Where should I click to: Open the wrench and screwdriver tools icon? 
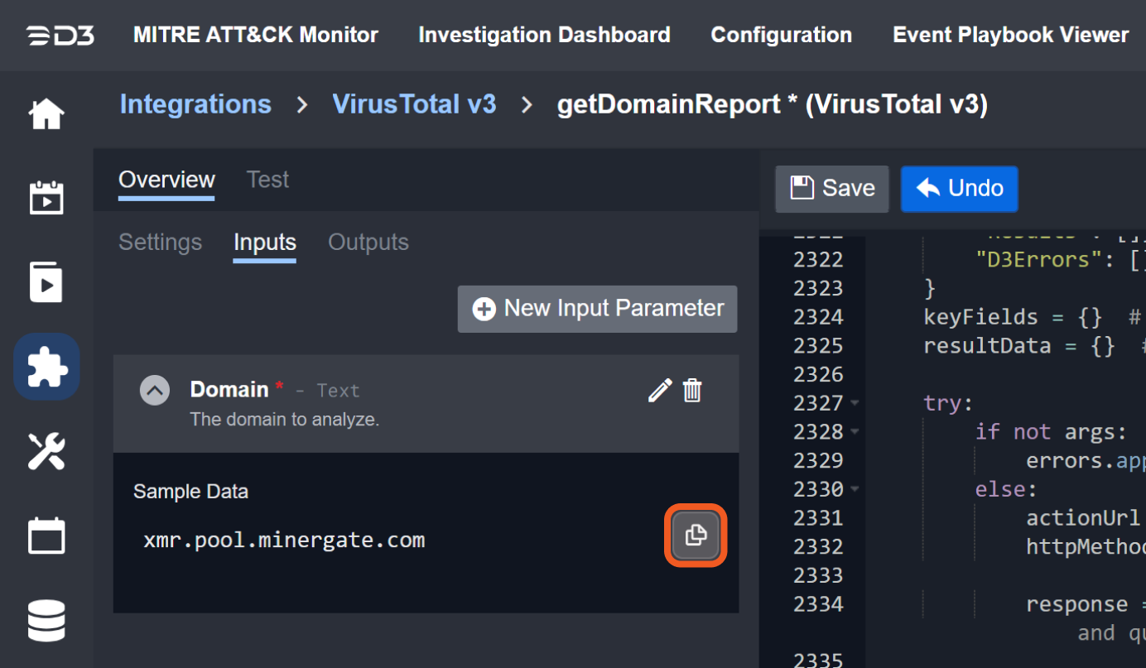pyautogui.click(x=46, y=451)
